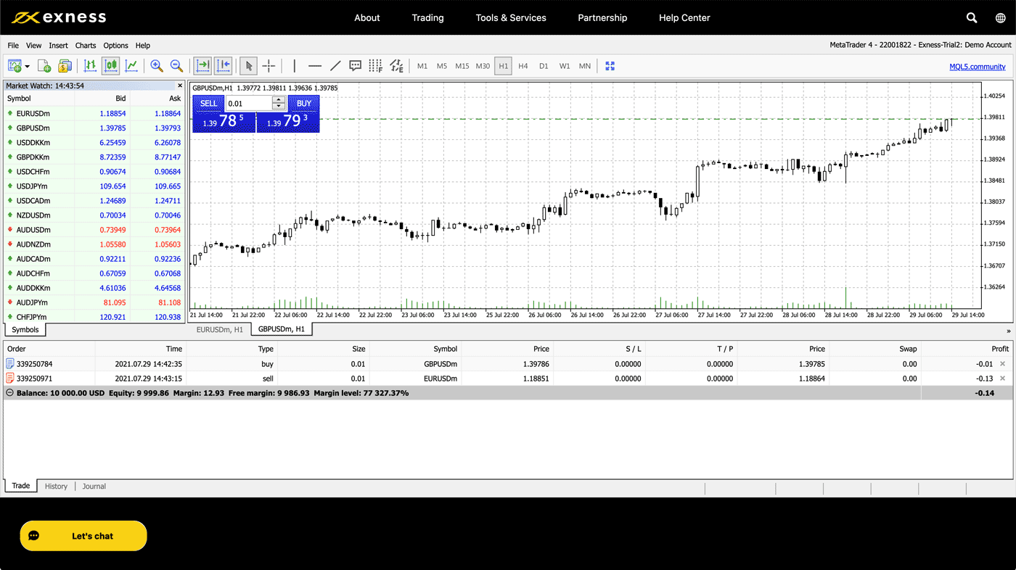The width and height of the screenshot is (1016, 570).
Task: Select the trendline drawing tool
Action: pos(335,66)
